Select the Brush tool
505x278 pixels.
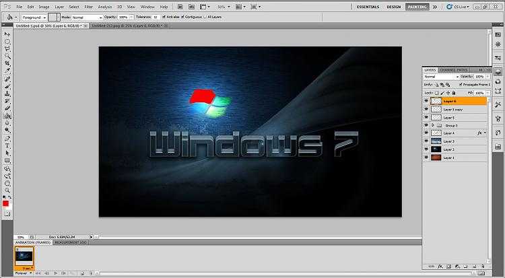[x=7, y=86]
